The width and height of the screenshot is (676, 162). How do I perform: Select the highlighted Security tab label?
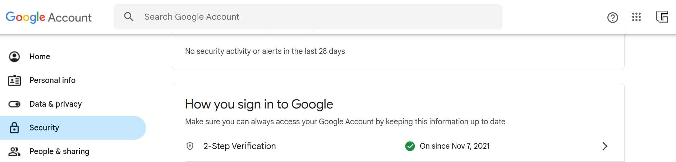(44, 128)
